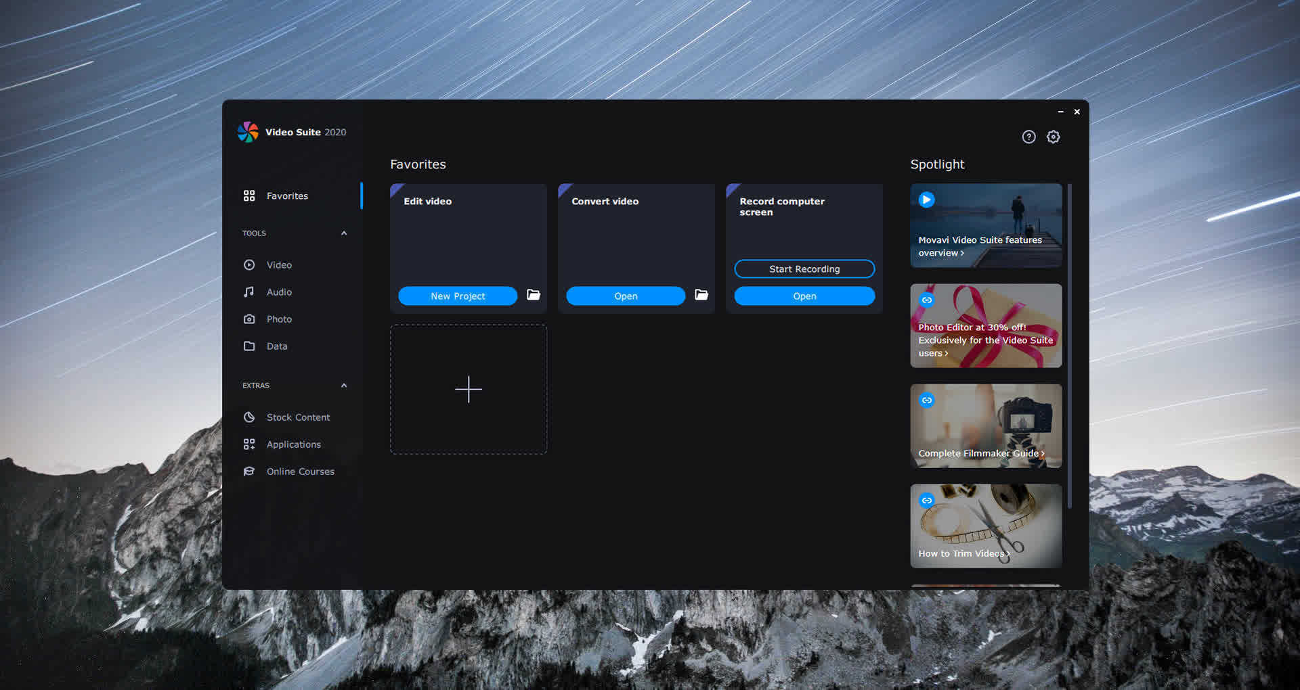Collapse the EXTRAS section
This screenshot has width=1300, height=690.
(344, 385)
